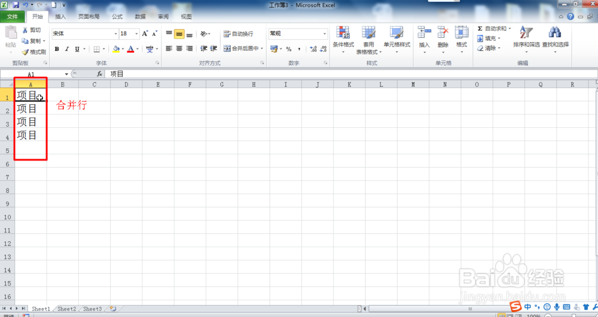Align text right

[189, 48]
